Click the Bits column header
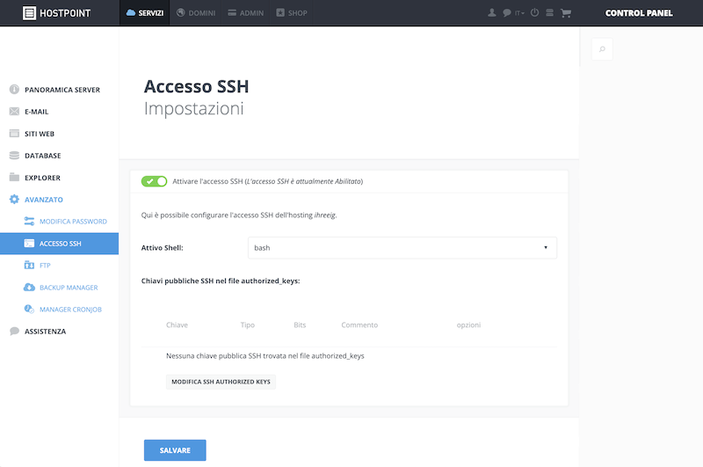This screenshot has width=703, height=467. tap(300, 325)
